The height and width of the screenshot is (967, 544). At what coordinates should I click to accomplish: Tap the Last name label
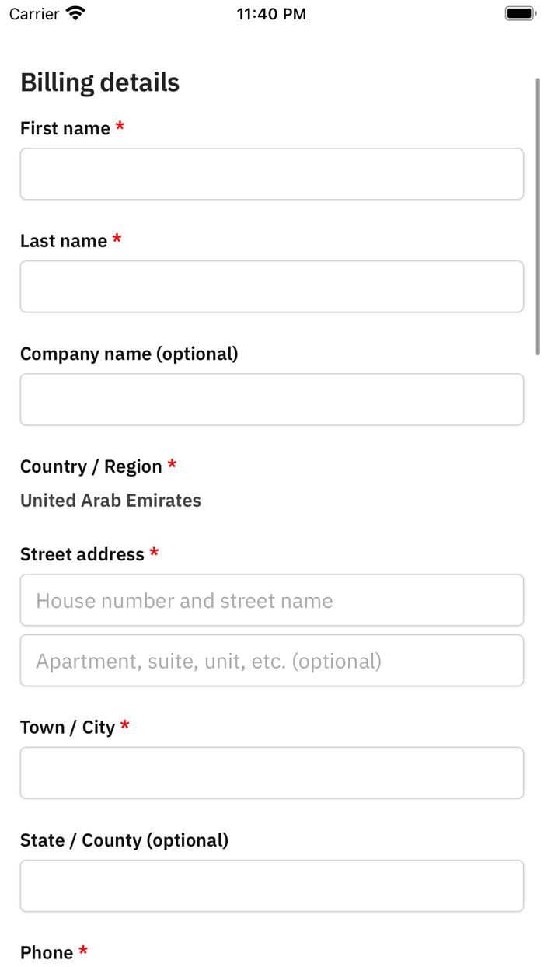point(64,241)
